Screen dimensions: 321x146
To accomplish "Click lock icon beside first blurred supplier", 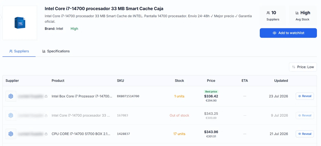I will [x=46, y=96].
